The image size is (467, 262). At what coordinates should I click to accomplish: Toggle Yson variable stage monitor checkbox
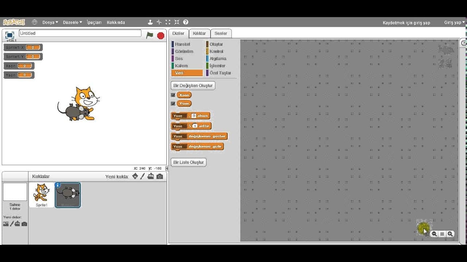pos(173,104)
